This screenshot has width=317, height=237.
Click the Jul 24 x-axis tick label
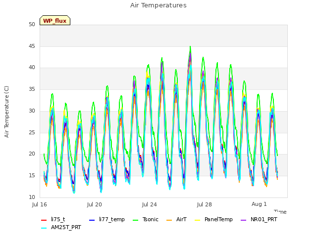pos(150,204)
